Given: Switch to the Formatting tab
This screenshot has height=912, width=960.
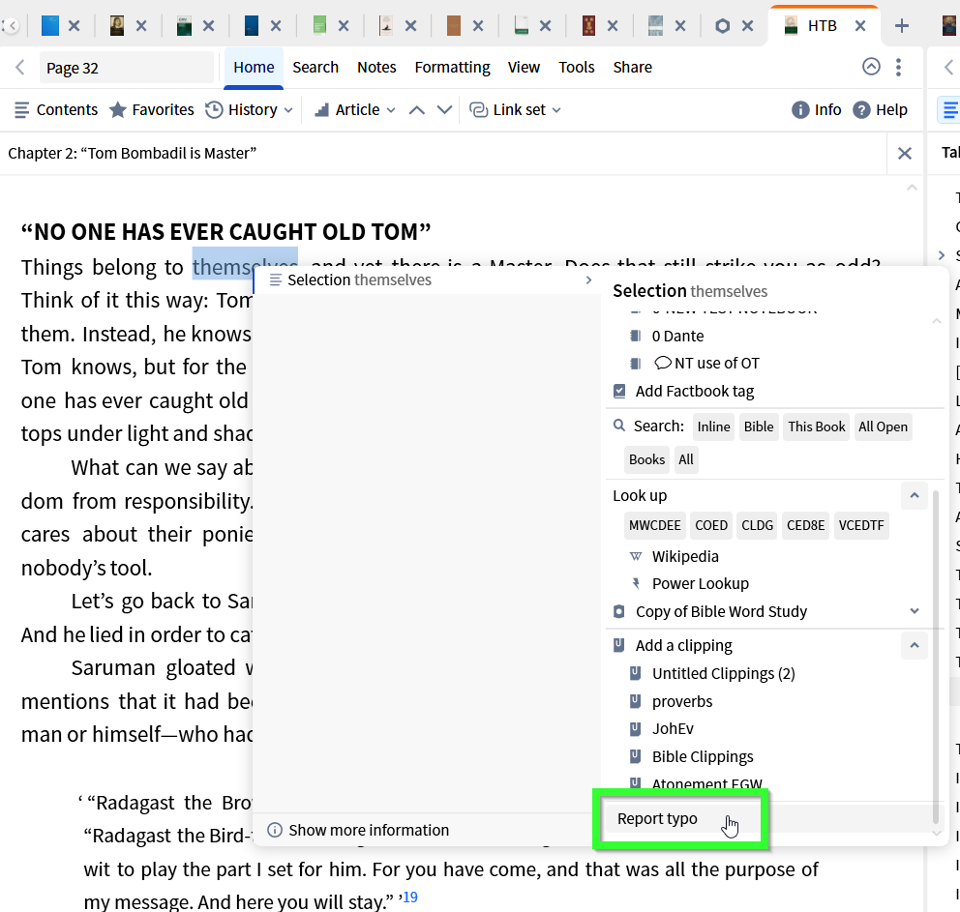Looking at the screenshot, I should click(453, 68).
